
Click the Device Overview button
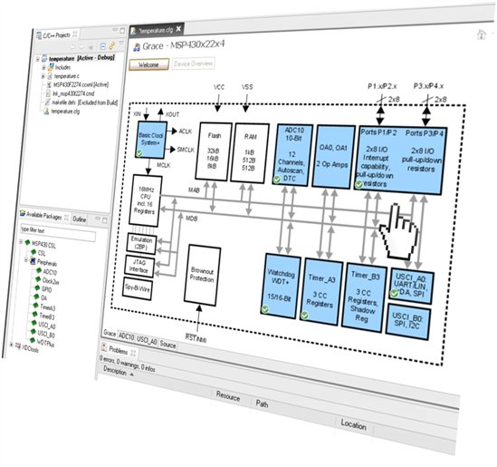(x=194, y=63)
